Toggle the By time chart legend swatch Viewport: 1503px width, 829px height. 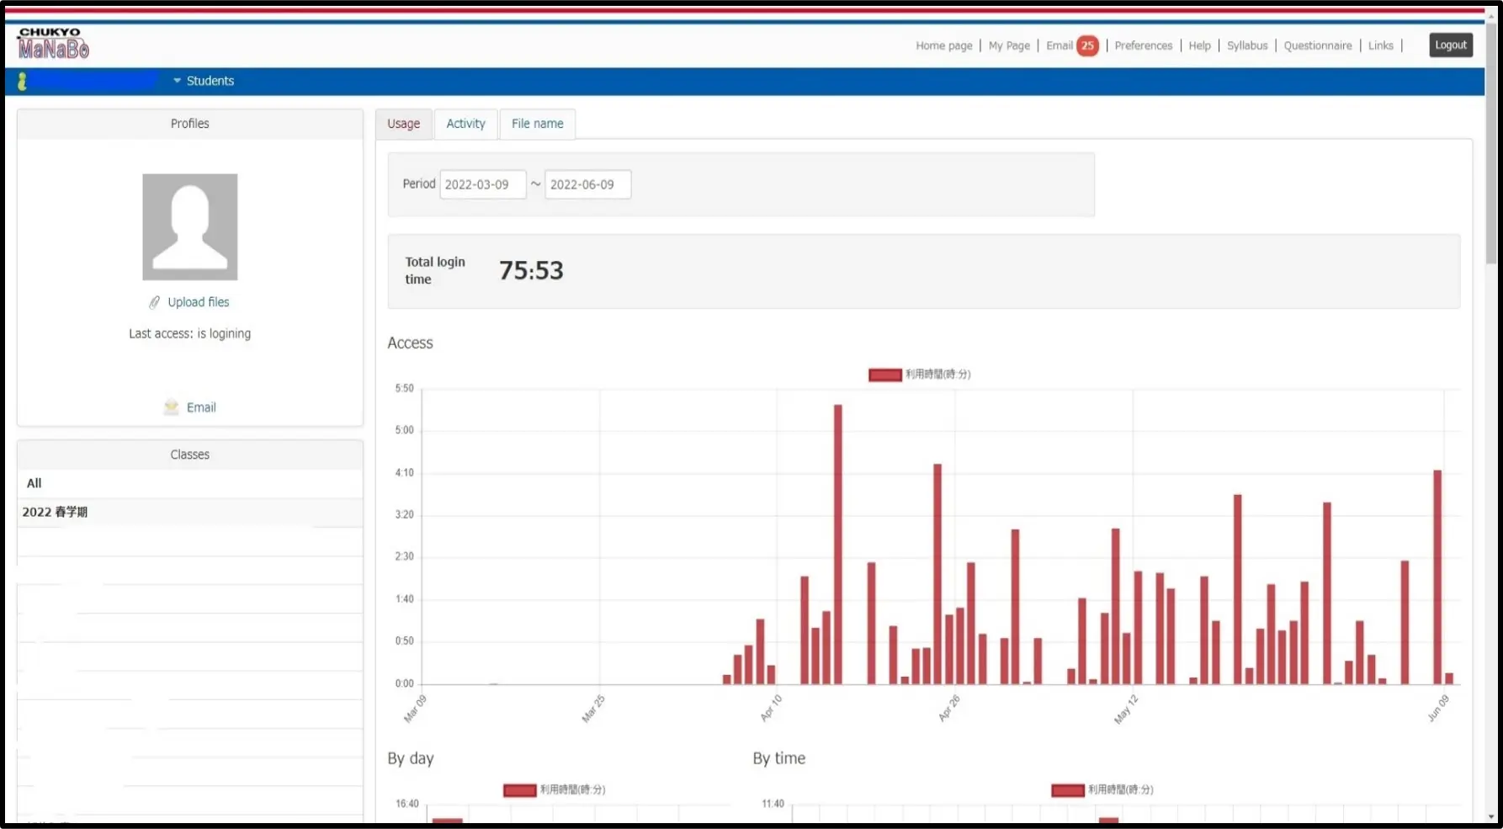[1067, 790]
